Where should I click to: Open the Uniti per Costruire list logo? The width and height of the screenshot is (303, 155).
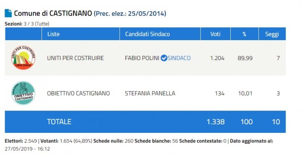23,58
